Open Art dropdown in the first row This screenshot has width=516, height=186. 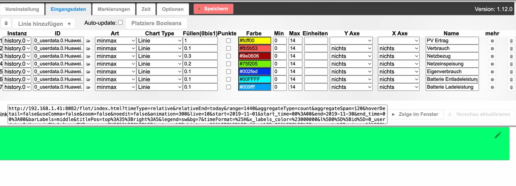114,41
